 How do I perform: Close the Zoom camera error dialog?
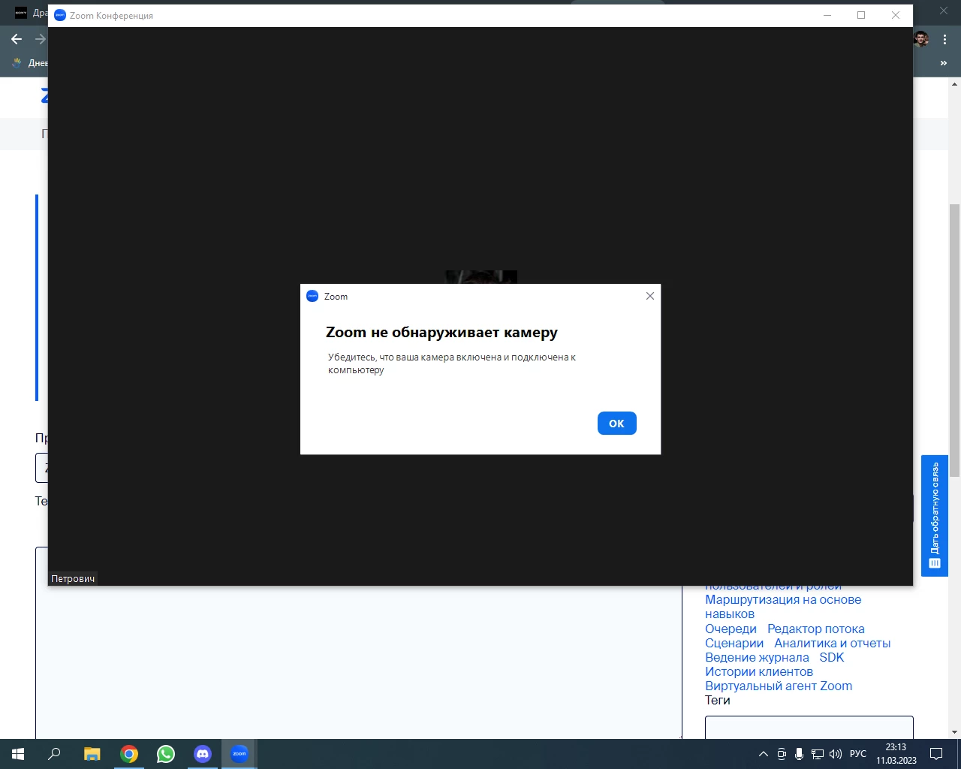point(650,296)
